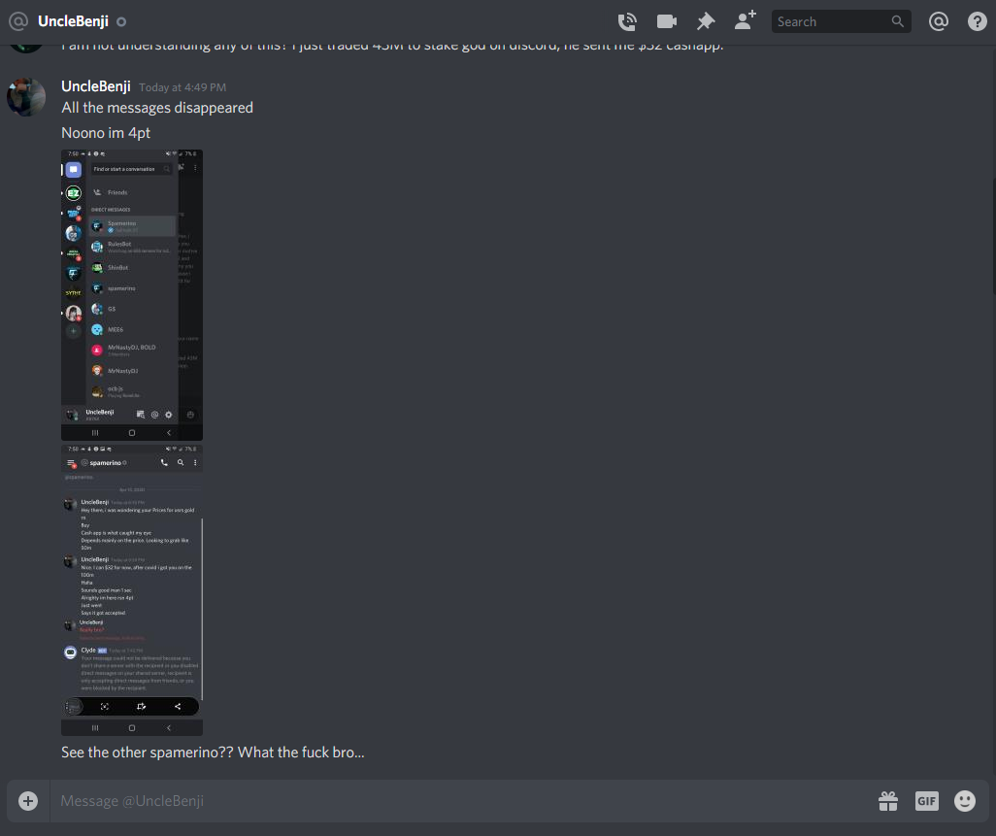Image resolution: width=996 pixels, height=836 pixels.
Task: Click the status indicator beside UncleBenji title
Action: [121, 21]
